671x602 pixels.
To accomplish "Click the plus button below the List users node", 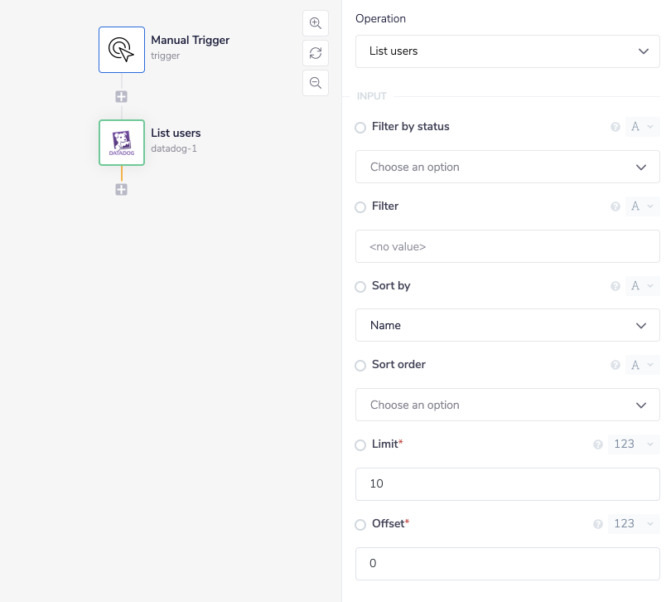I will [121, 189].
